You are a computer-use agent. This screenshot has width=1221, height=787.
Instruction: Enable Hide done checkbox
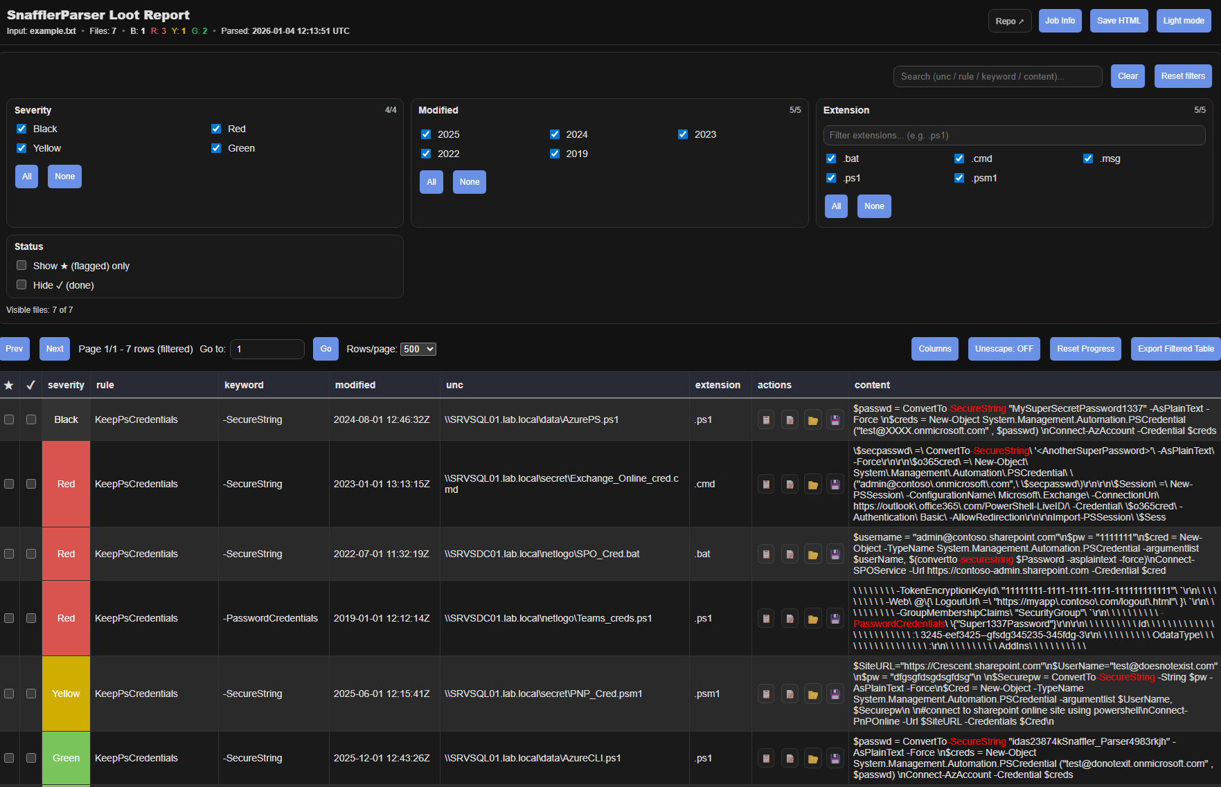point(21,284)
